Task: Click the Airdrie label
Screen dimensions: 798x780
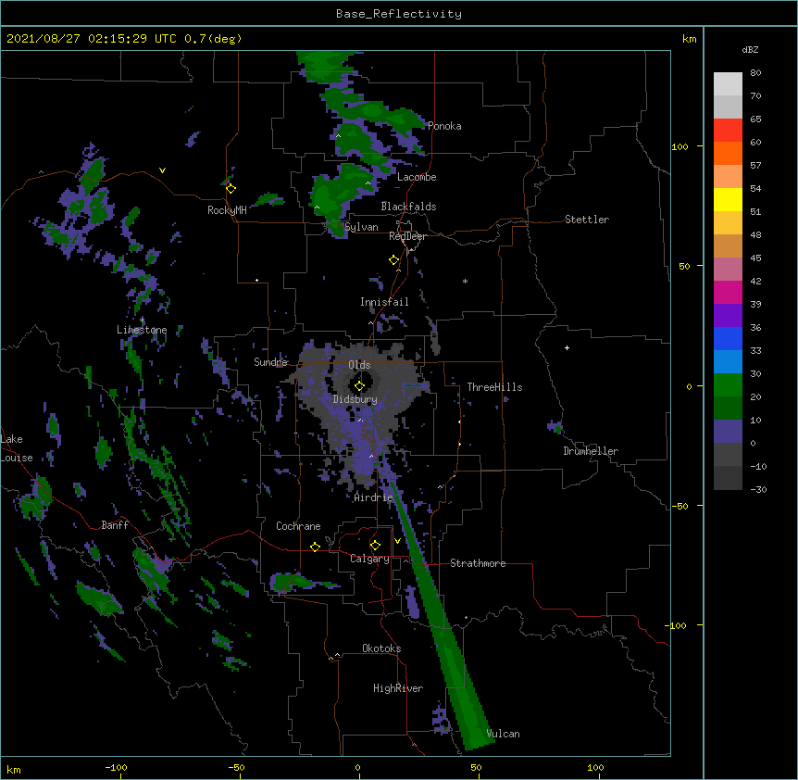Action: [x=373, y=497]
